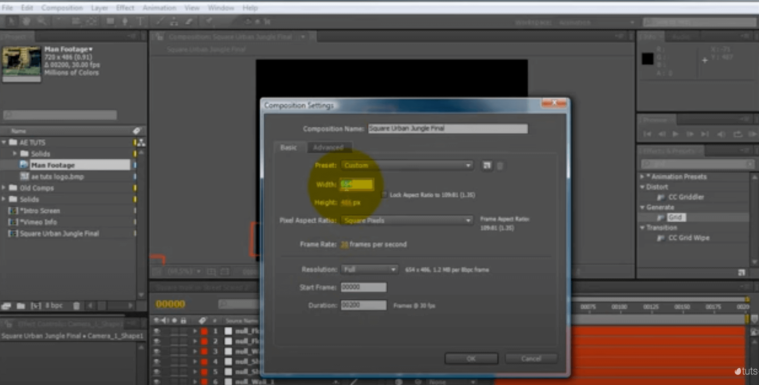Click the trash icon at Project panel bottom
Image resolution: width=759 pixels, height=385 pixels.
pos(76,306)
